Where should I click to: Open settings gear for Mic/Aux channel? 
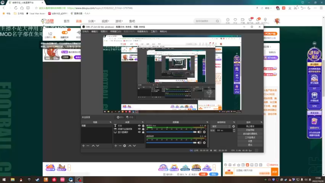coord(204,132)
